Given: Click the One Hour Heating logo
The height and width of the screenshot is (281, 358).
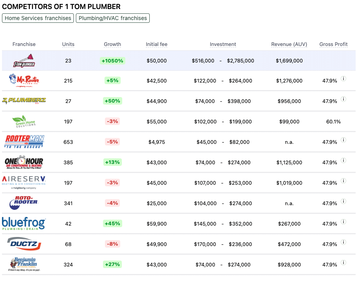Looking at the screenshot, I should [24, 162].
